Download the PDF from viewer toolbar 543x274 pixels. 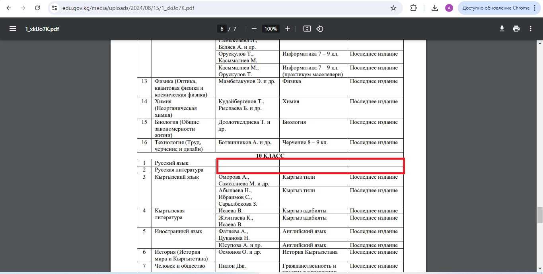pyautogui.click(x=502, y=29)
